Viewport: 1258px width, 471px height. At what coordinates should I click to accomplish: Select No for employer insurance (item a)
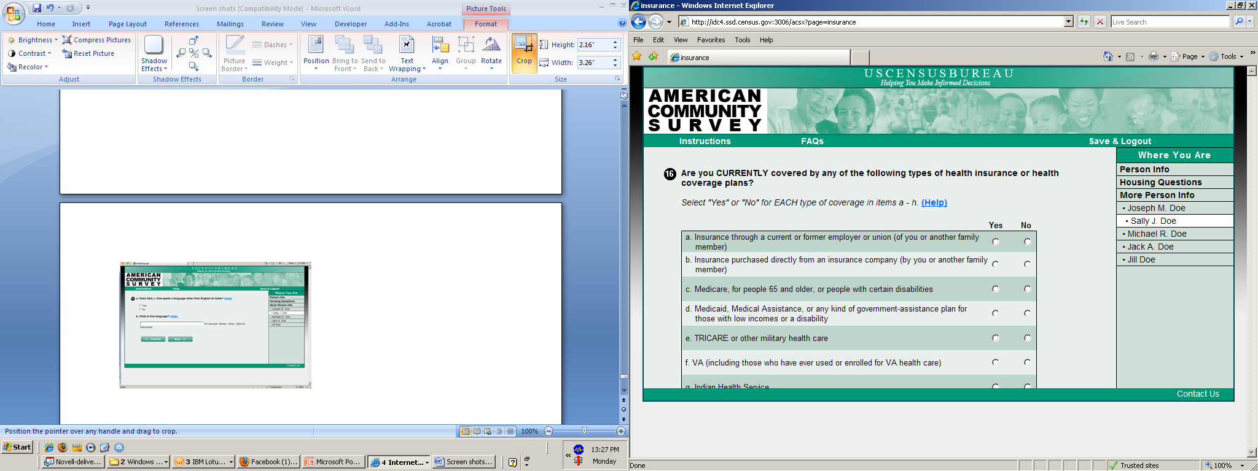(1027, 242)
